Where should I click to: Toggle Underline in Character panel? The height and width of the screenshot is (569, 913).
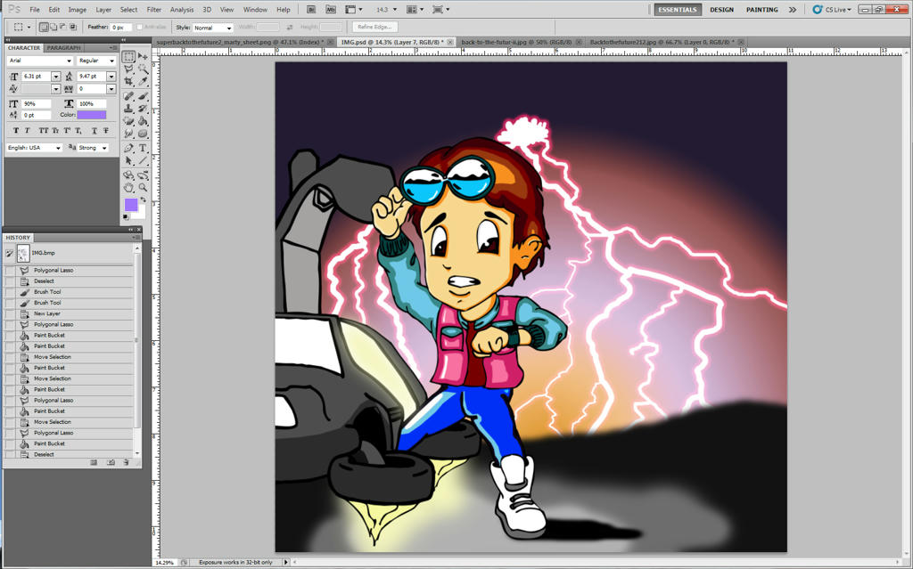(94, 131)
